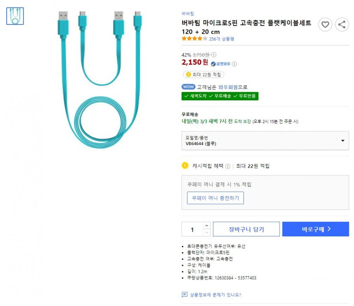Click the quantity input field
The height and width of the screenshot is (306, 354).
tap(192, 229)
